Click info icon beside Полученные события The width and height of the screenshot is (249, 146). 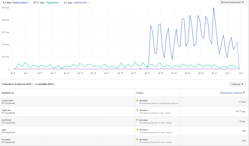[244, 93]
